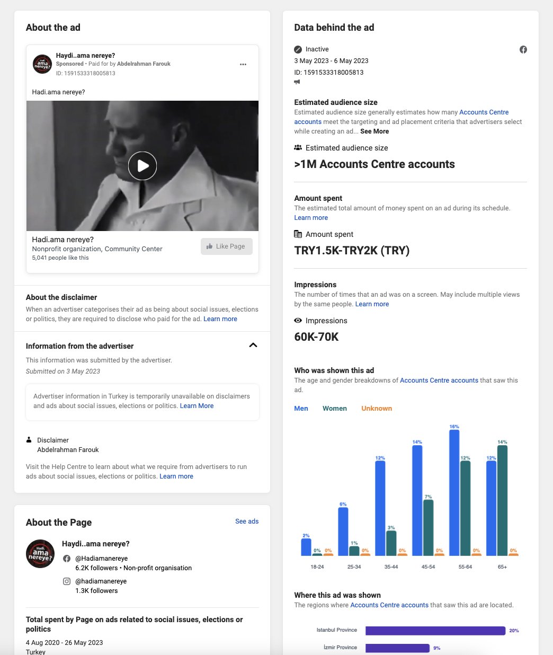Click the Like Page button

[227, 246]
